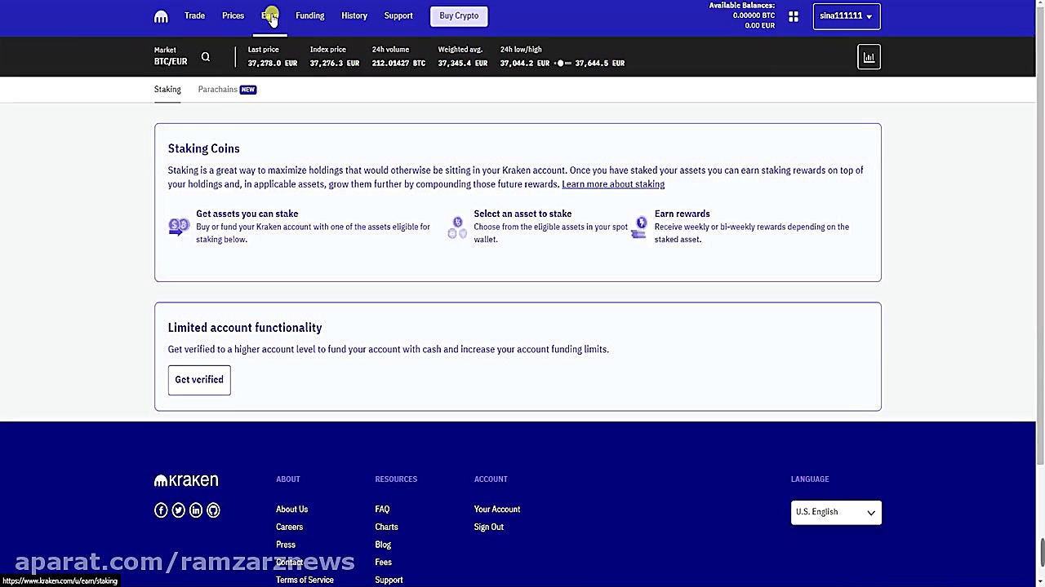Open the FAQ footer link

tap(382, 510)
